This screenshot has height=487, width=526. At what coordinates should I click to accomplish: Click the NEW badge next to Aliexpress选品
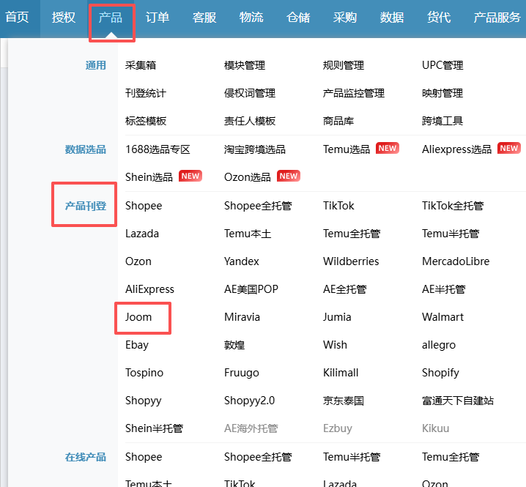[x=509, y=148]
